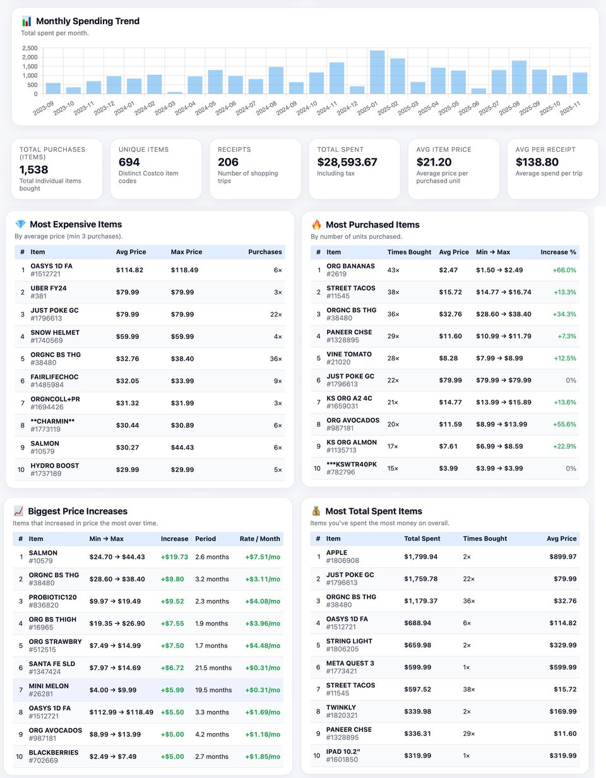Click the bar chart icon beside Monthly Spending Trend
606x778 pixels.
click(27, 21)
